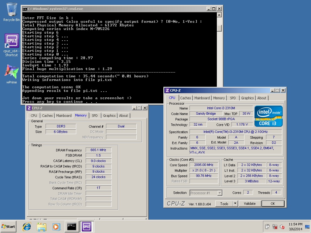This screenshot has height=233, width=311.
Task: Click the Core VID 1.176 V value
Action: (242, 124)
